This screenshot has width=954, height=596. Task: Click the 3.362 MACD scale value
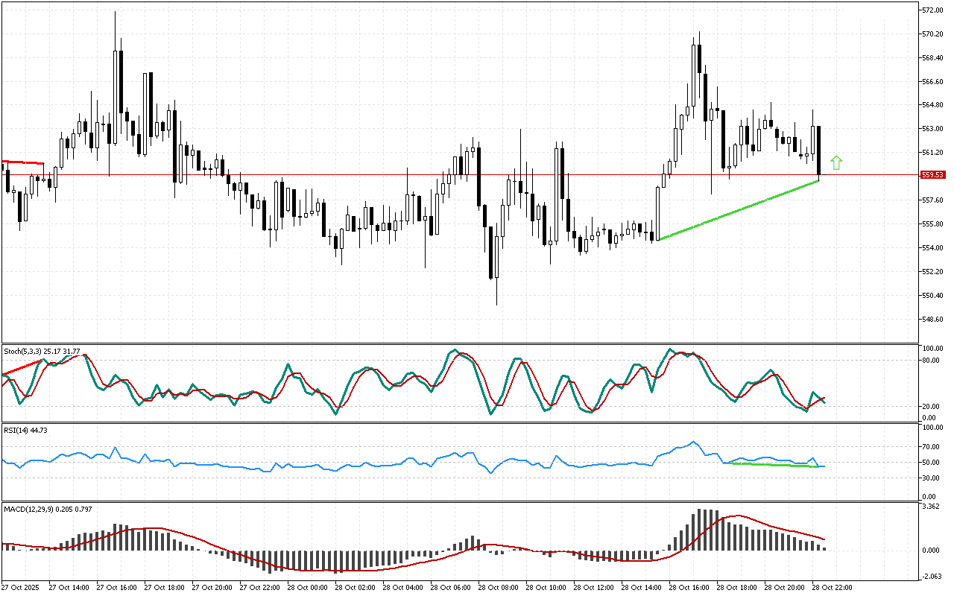pos(931,507)
